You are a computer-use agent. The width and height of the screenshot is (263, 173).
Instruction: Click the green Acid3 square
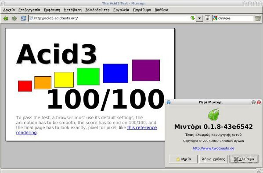coord(88,77)
